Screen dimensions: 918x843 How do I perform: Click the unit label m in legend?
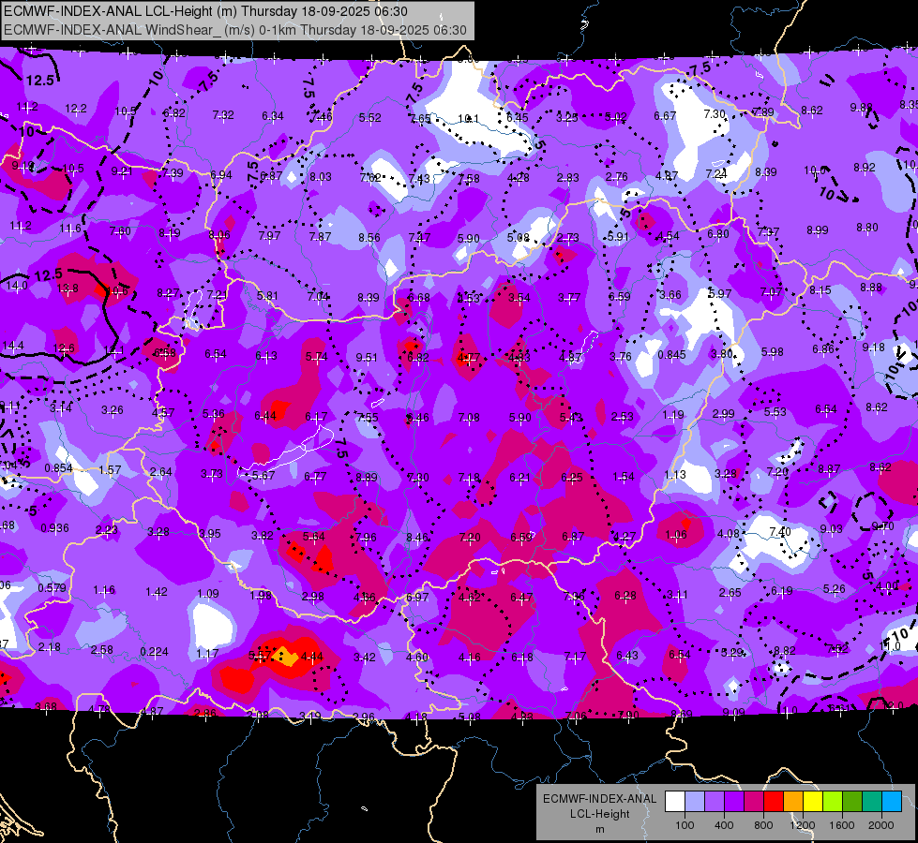[600, 830]
